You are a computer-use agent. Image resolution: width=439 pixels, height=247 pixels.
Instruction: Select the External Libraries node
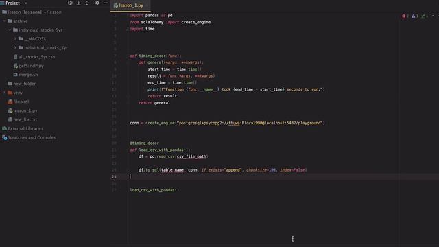click(25, 128)
